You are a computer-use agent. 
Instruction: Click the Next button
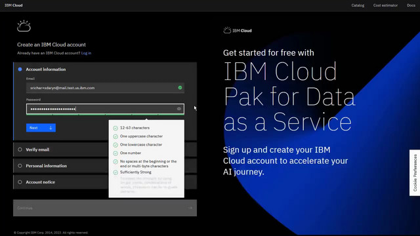point(41,128)
